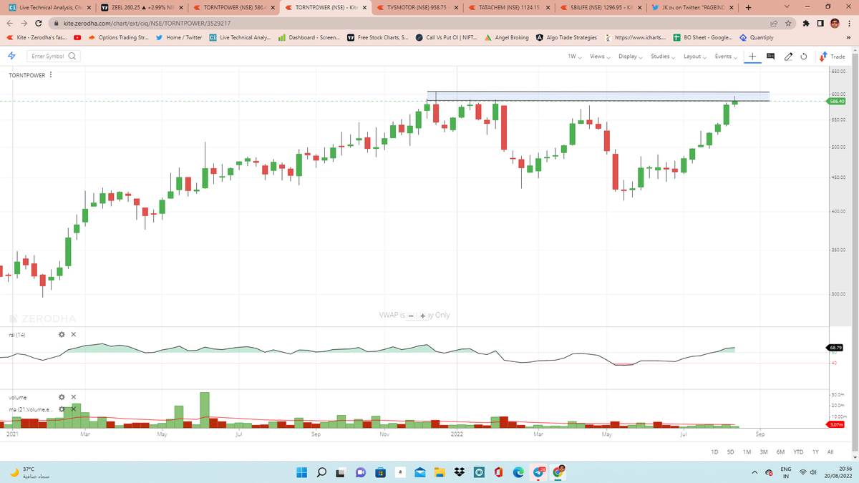Image resolution: width=859 pixels, height=483 pixels.
Task: Click the 68.79 RSI value label
Action: coord(835,348)
